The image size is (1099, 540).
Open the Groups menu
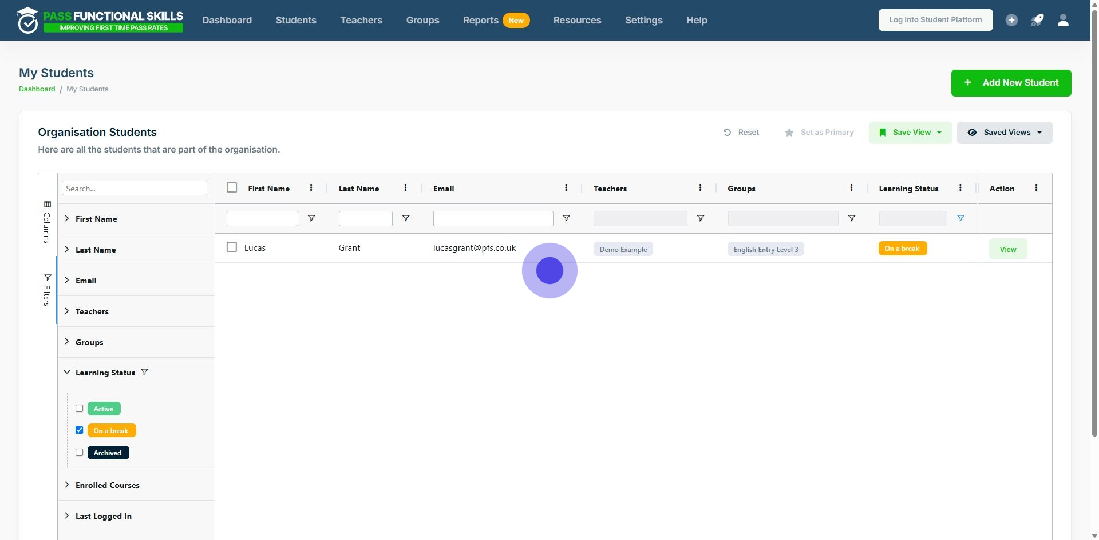tap(423, 20)
